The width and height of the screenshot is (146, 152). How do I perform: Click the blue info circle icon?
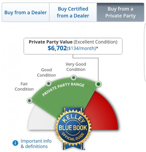[15, 143]
